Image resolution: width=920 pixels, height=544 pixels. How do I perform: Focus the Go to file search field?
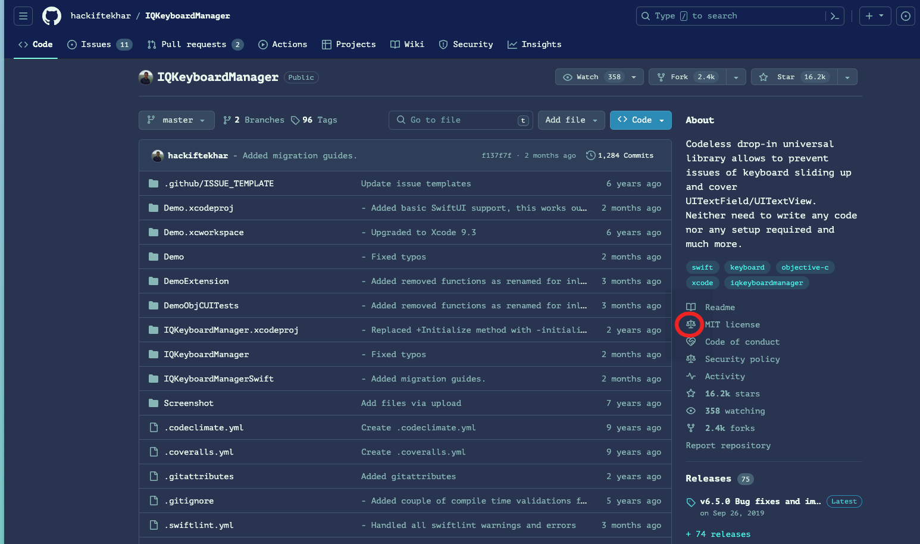coord(461,120)
